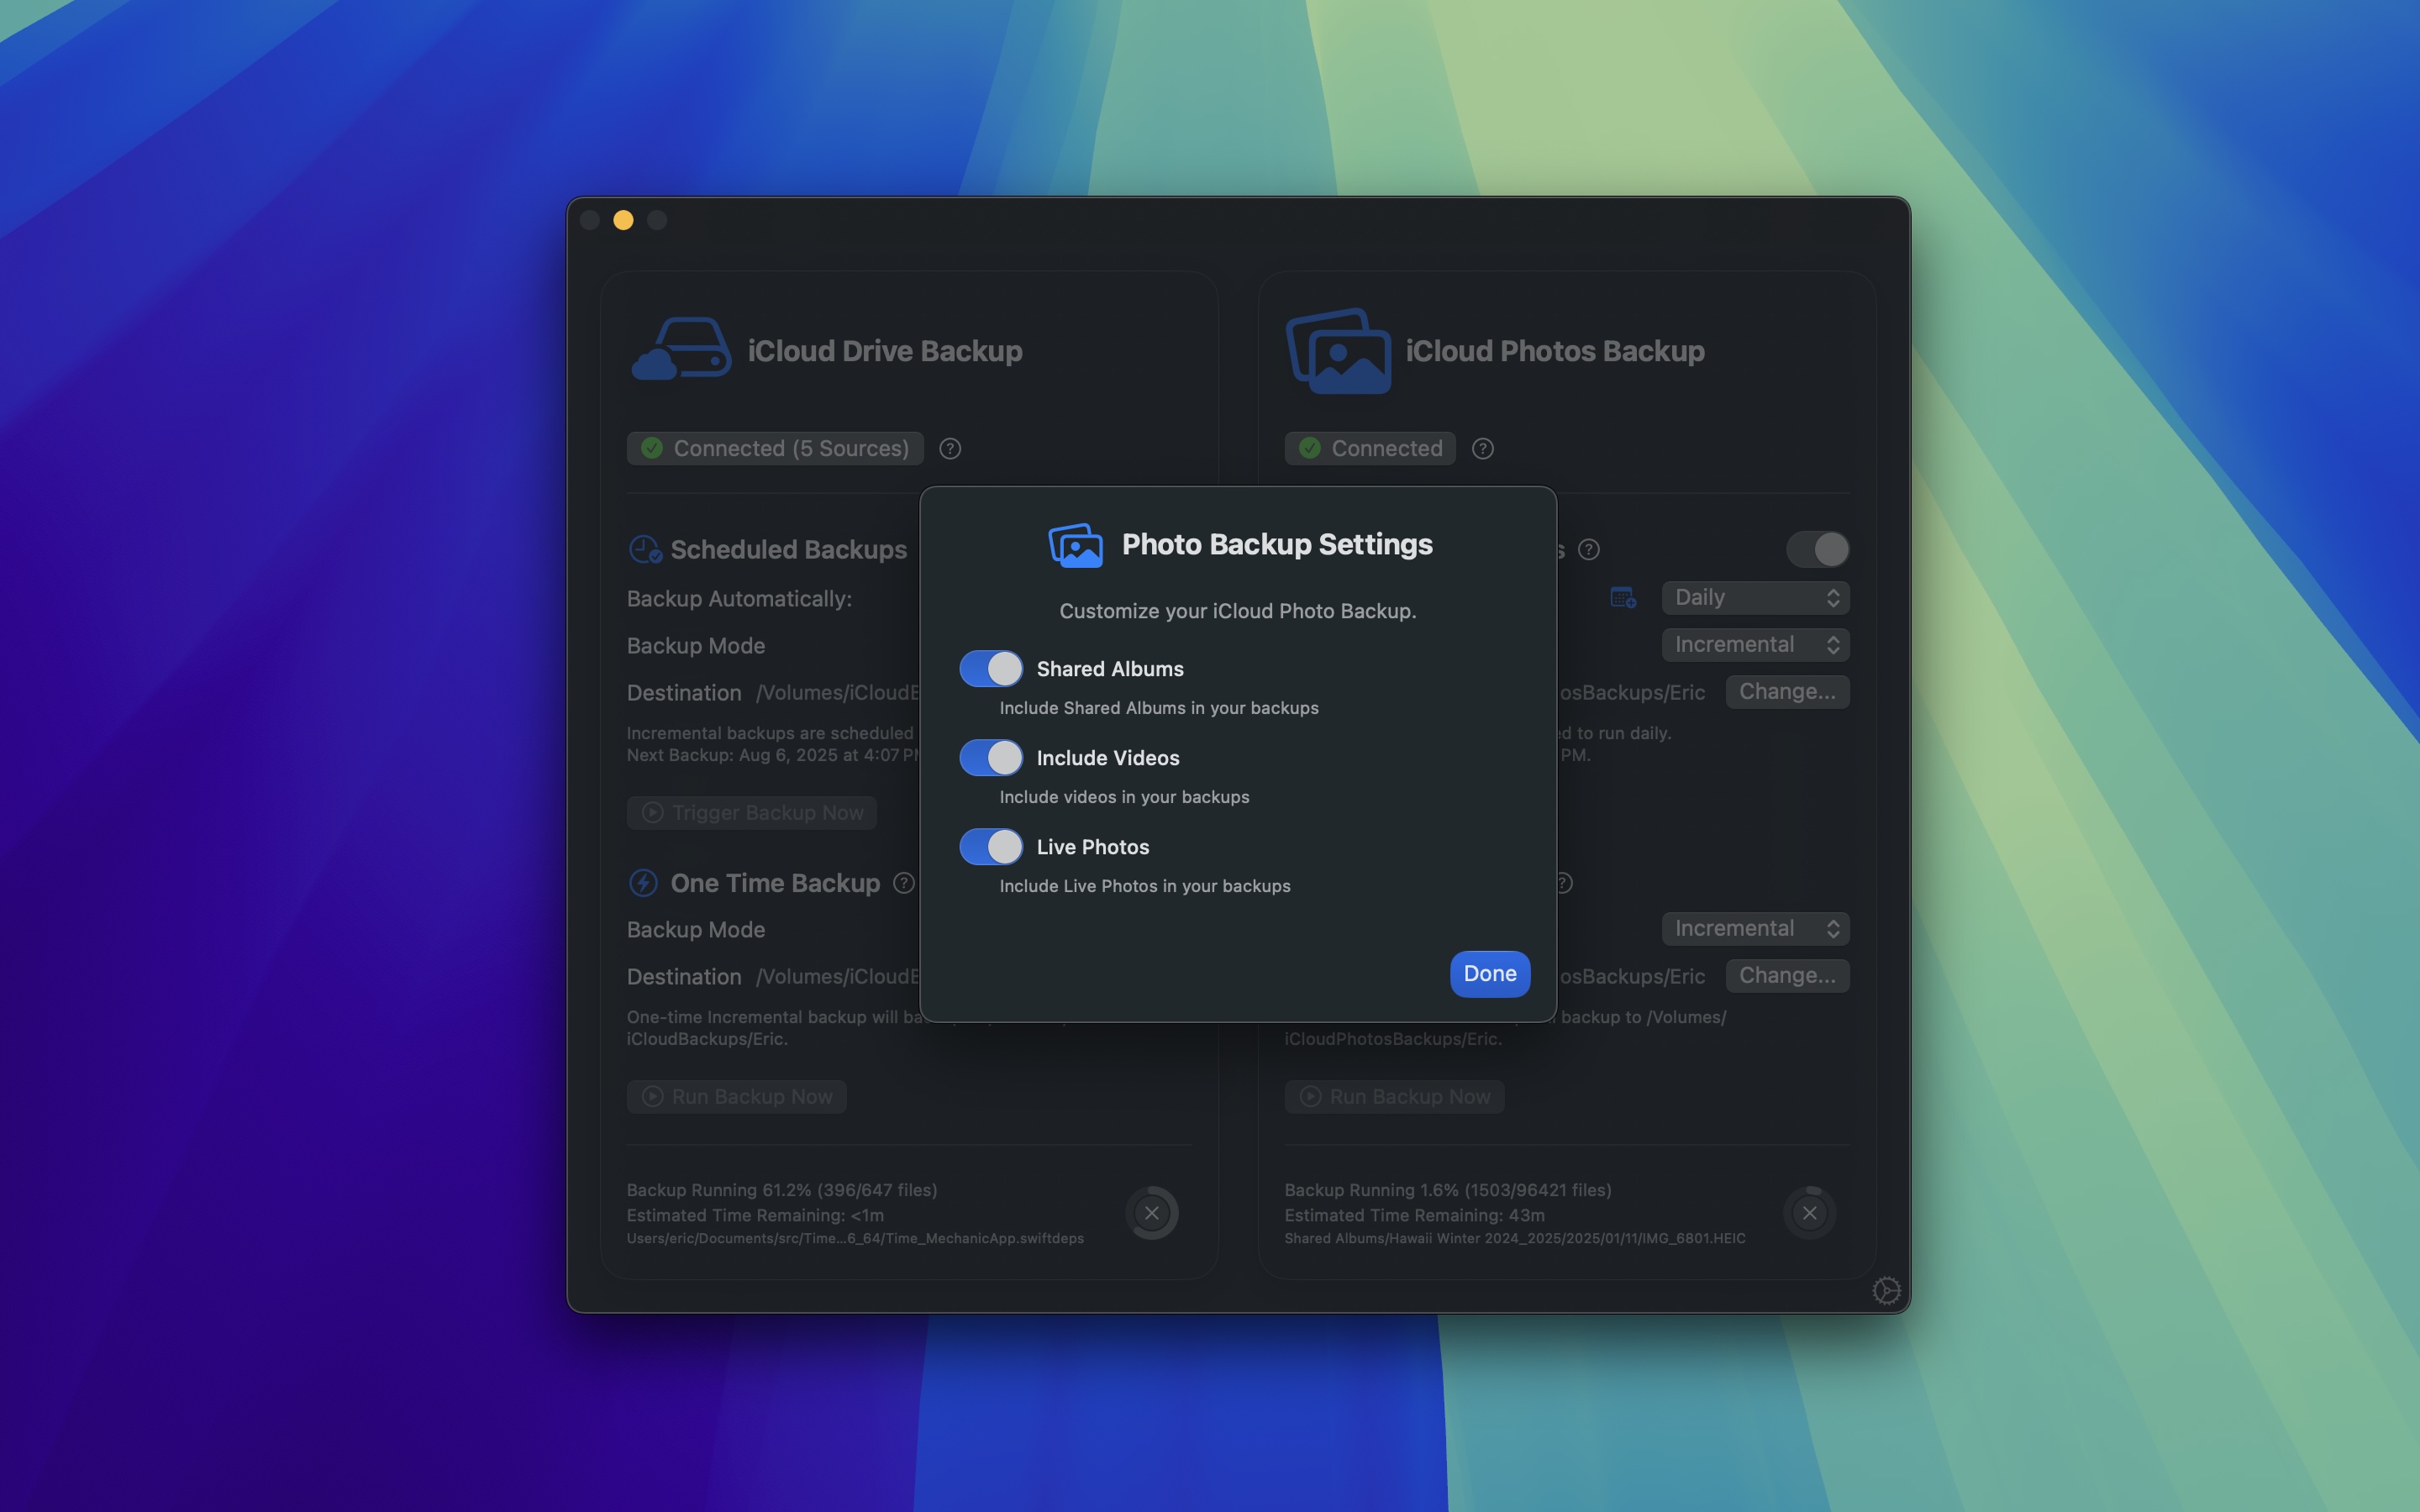This screenshot has width=2420, height=1512.
Task: Open scheduled Incremental backup mode dropdown
Action: click(1755, 645)
